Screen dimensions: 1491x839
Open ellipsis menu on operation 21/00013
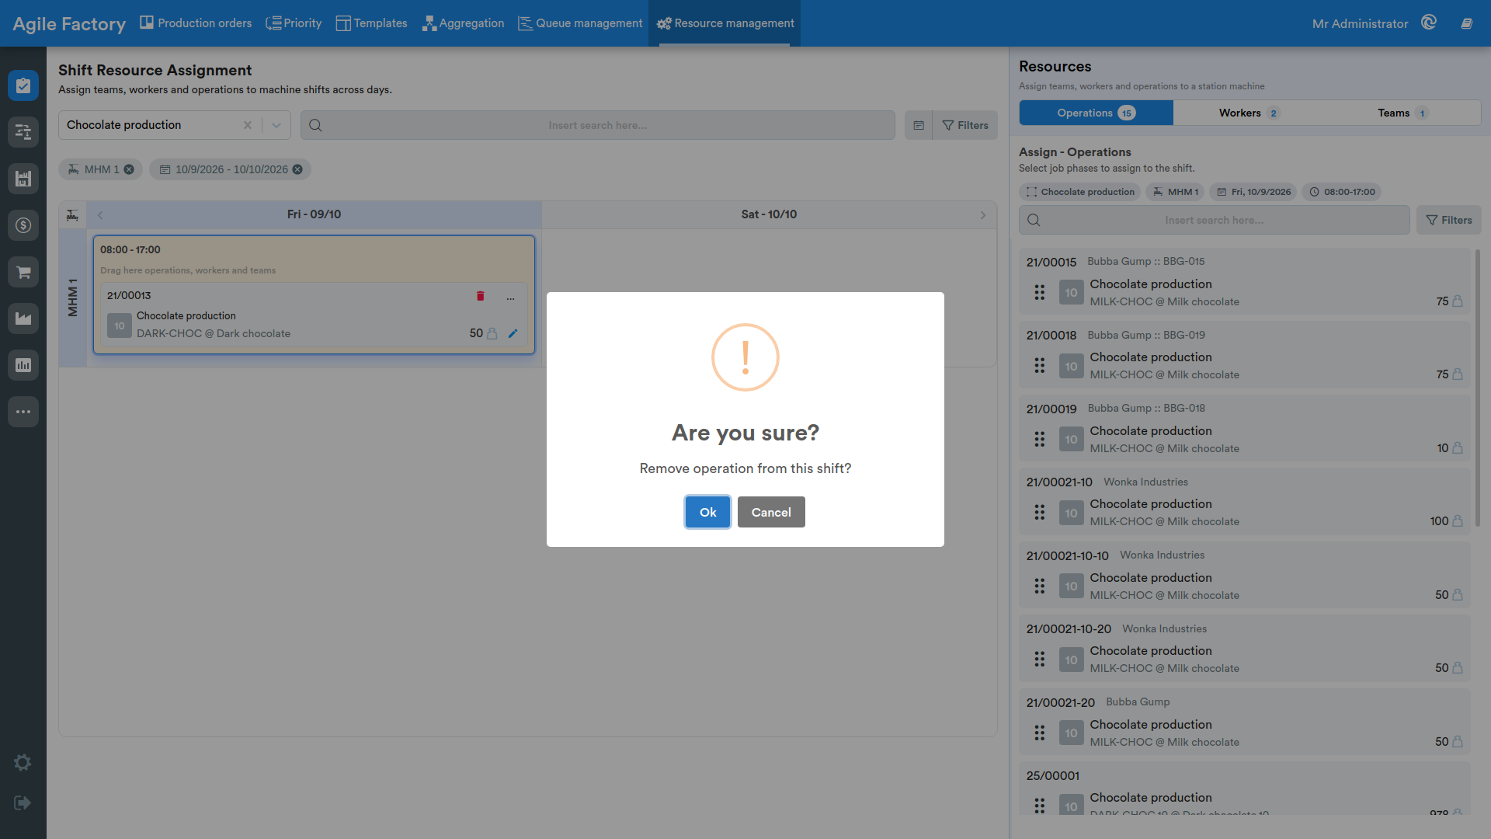point(510,298)
